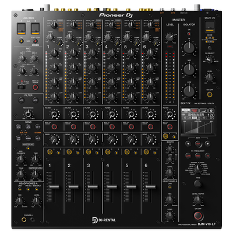233x233 pixels.
Task: Toggle Headphones A LINK button
Action: [x=20, y=189]
